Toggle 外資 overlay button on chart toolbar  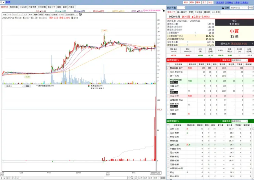point(10,14)
